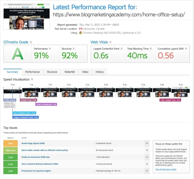Open Avoid large layout shifts link
This screenshot has height=179, width=194.
33,143
